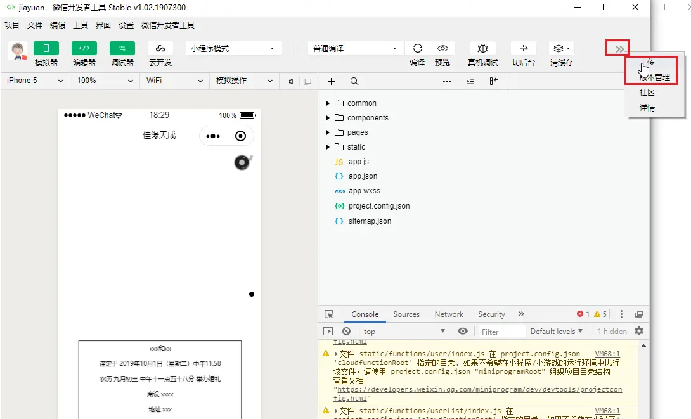
Task: Select 详情 in the overflow menu
Action: tap(647, 108)
